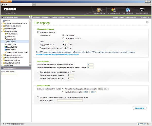The image size is (152, 126).
Task: Expand Права доступа tree node
Action: pos(2,29)
